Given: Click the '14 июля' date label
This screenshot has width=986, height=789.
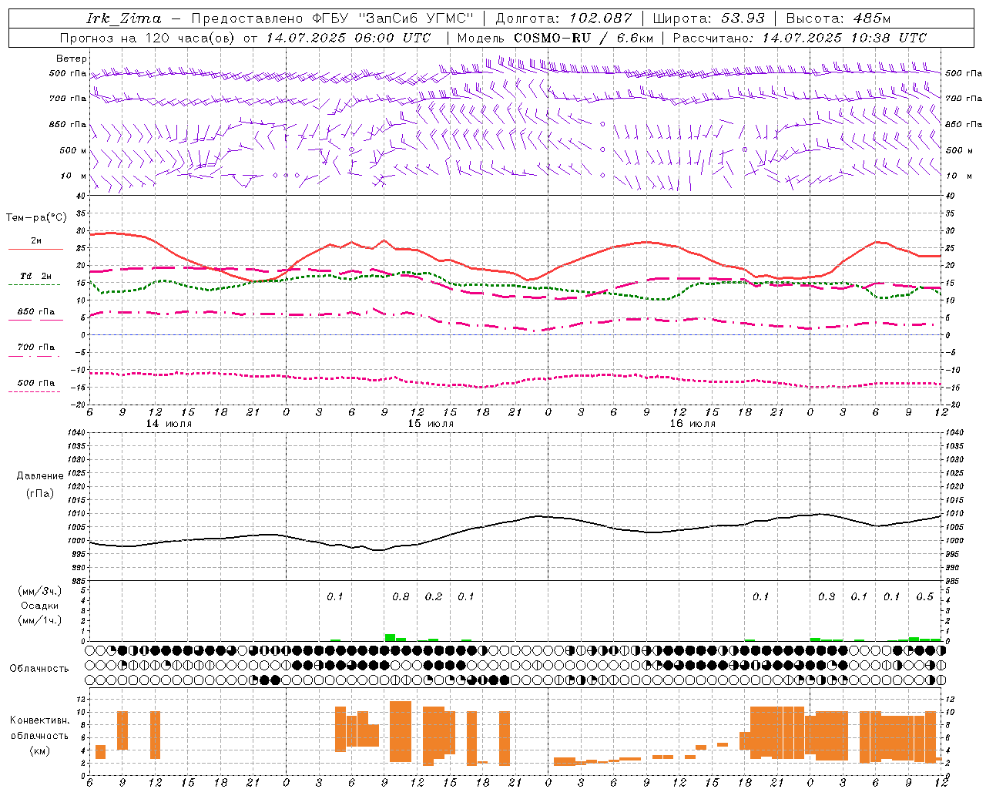Looking at the screenshot, I should pyautogui.click(x=169, y=424).
